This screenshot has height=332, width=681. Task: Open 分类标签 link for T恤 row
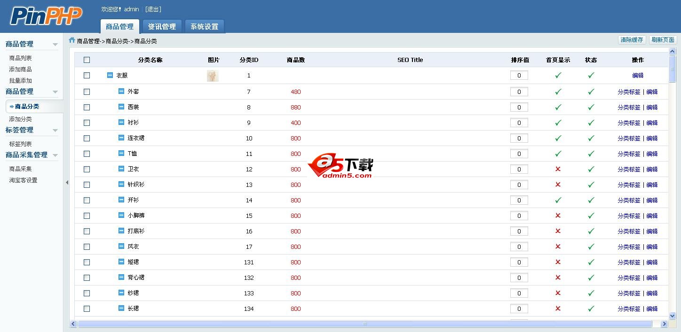[629, 154]
